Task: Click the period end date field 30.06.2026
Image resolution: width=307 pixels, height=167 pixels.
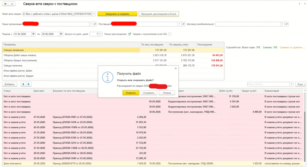Action: (50, 34)
